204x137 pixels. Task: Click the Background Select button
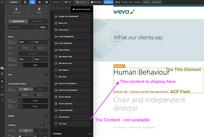coord(35,65)
